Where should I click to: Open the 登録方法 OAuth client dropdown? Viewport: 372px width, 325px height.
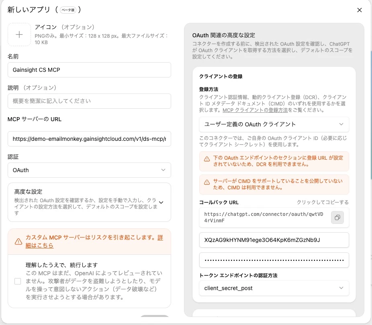(x=274, y=124)
